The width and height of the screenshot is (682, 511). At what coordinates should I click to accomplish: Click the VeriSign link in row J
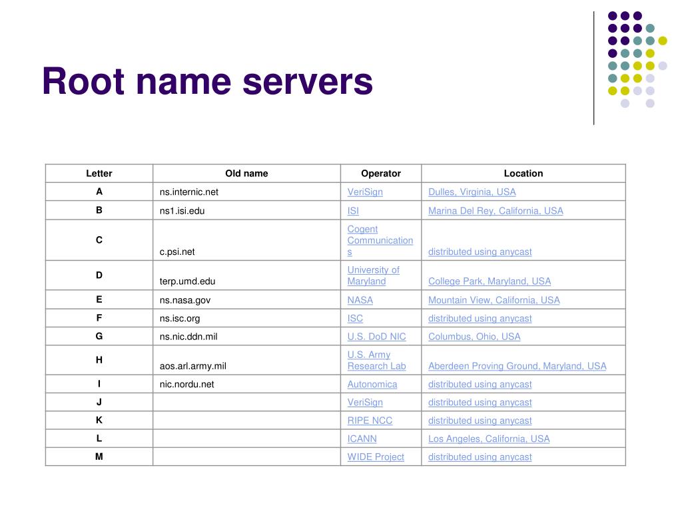tap(365, 403)
